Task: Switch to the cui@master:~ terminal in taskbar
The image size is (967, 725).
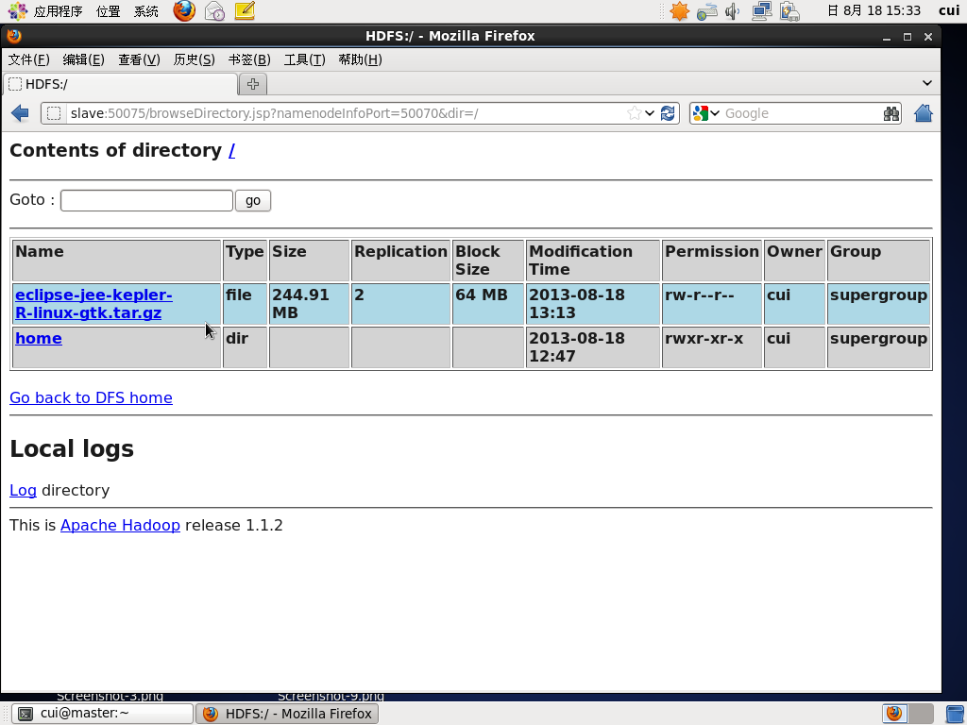Action: pos(102,714)
